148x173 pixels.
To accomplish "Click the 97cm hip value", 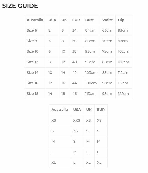I will 123,41.
